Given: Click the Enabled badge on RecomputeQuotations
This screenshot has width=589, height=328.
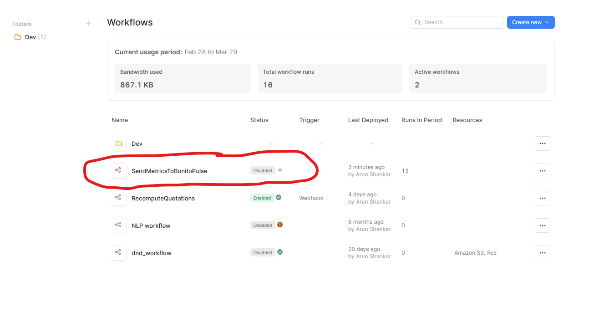Looking at the screenshot, I should [262, 198].
